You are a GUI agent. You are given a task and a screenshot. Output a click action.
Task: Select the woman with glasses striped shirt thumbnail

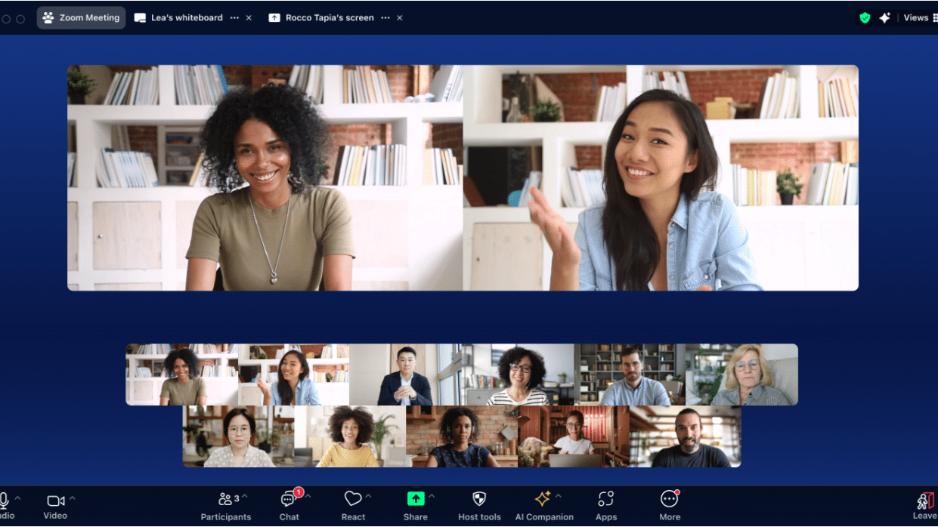coord(518,374)
